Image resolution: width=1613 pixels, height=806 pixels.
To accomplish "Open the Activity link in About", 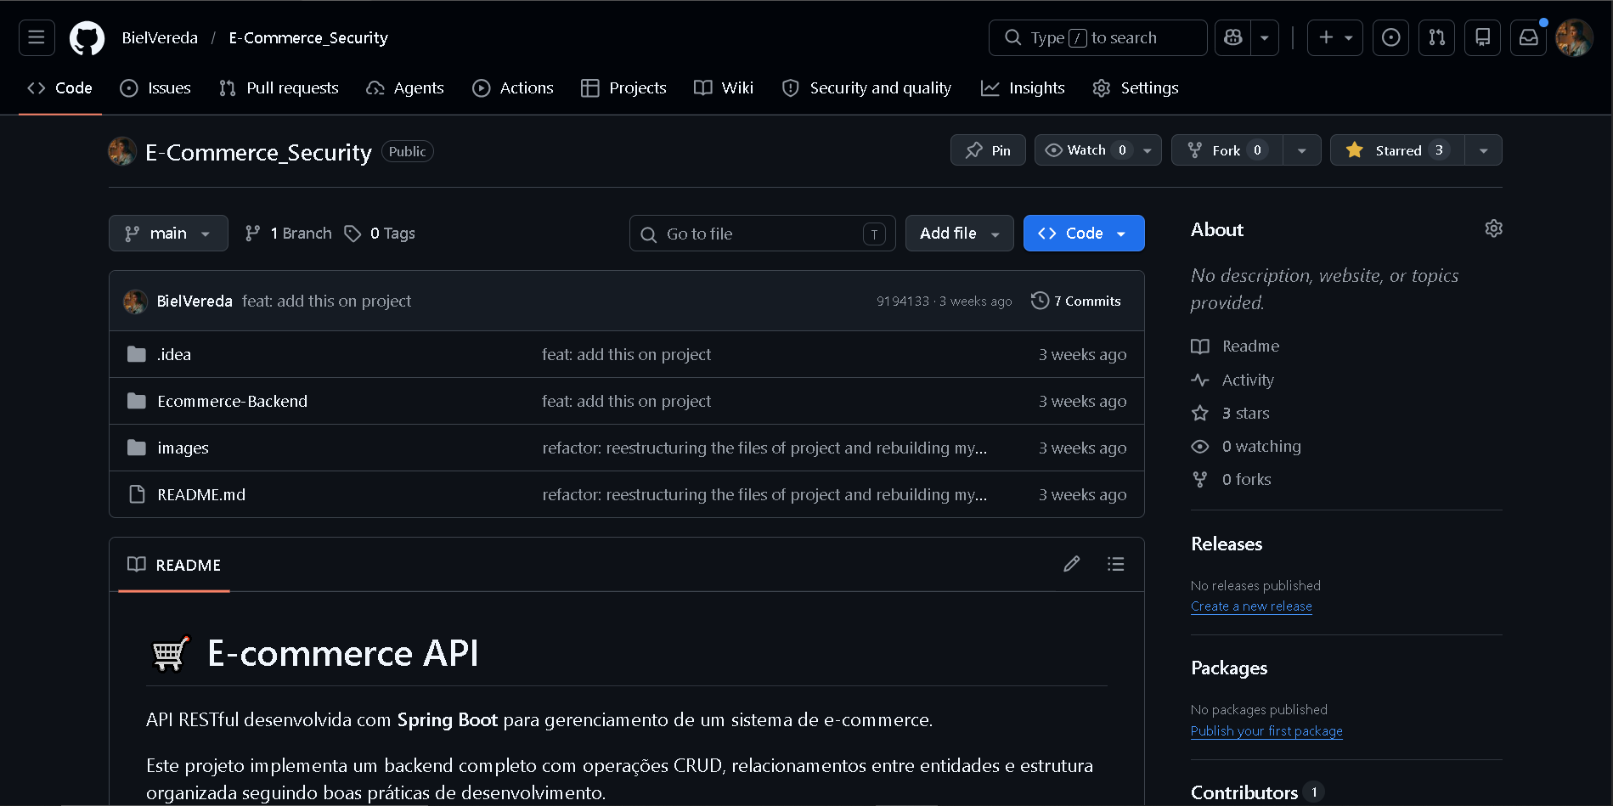I will click(x=1233, y=380).
